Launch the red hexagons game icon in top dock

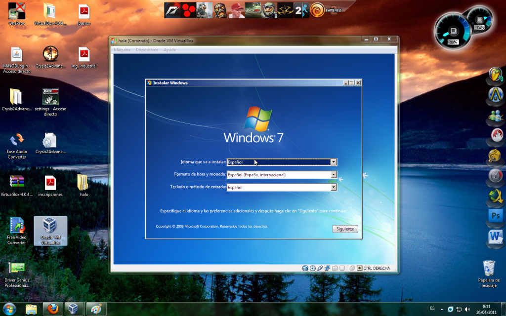tap(188, 10)
